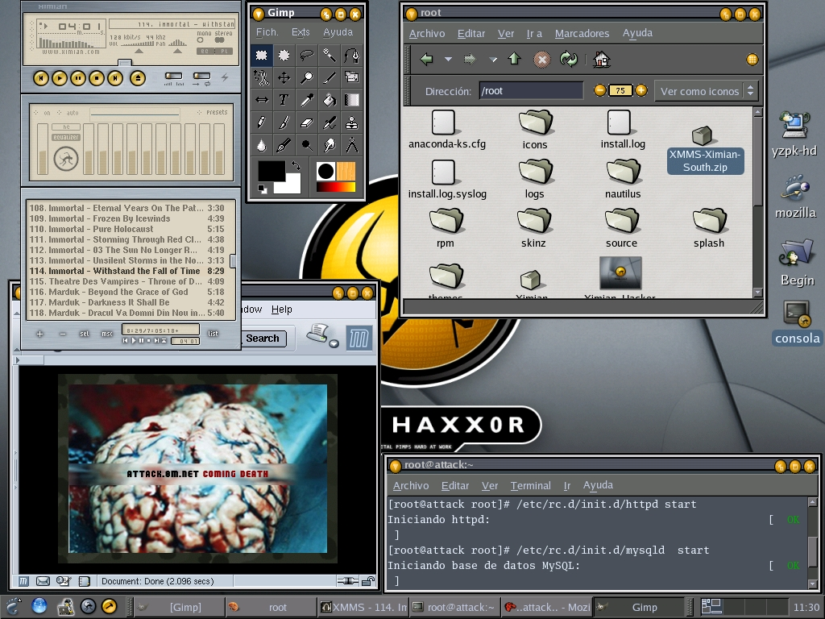
Task: Click the XMMS play button
Action: [60, 78]
